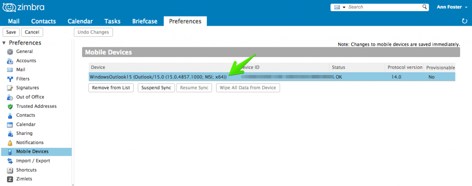Click the General gear icon
This screenshot has height=186, width=472.
[10, 52]
